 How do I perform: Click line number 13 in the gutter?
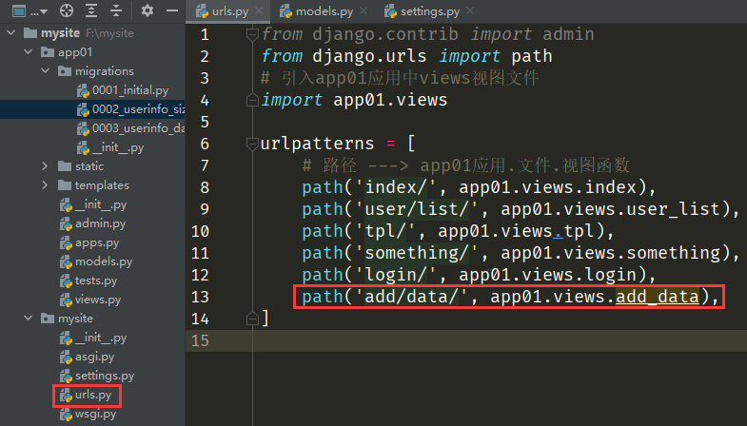point(200,297)
